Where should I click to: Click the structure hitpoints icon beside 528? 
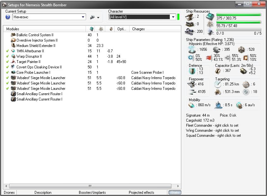click(241, 49)
